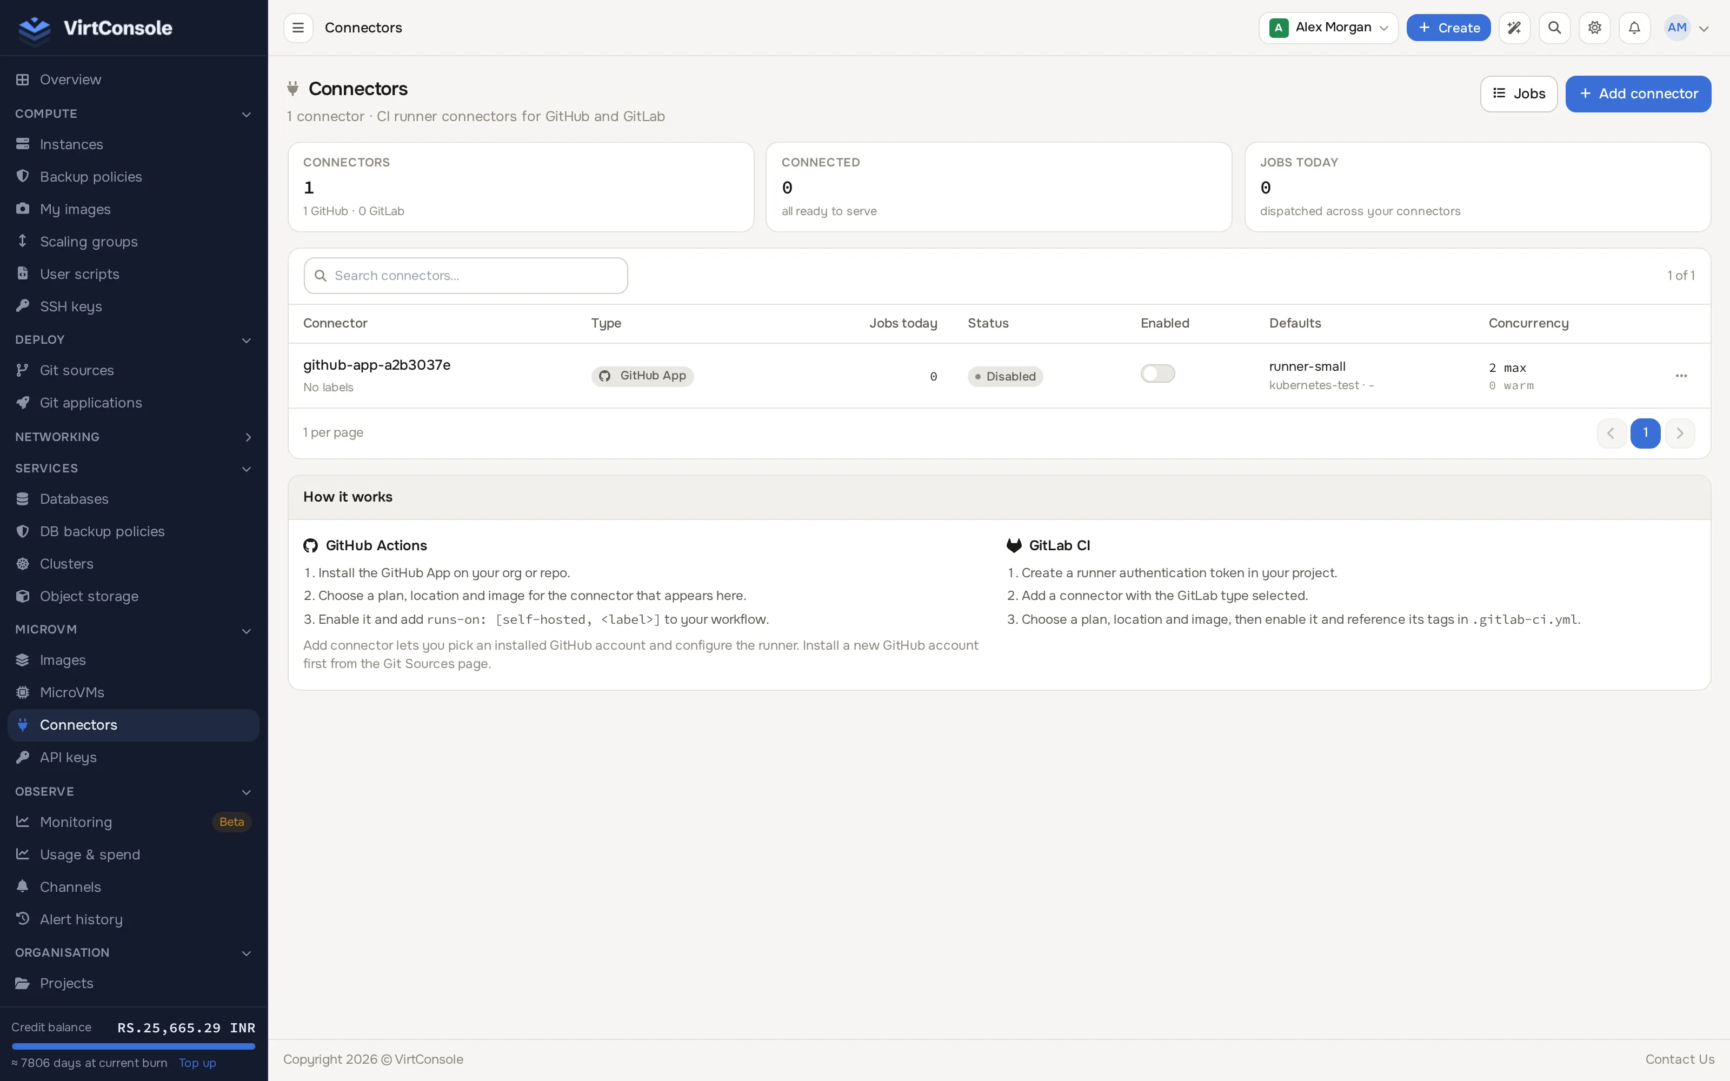This screenshot has width=1730, height=1081.
Task: Open the Contact Us link
Action: 1680,1059
